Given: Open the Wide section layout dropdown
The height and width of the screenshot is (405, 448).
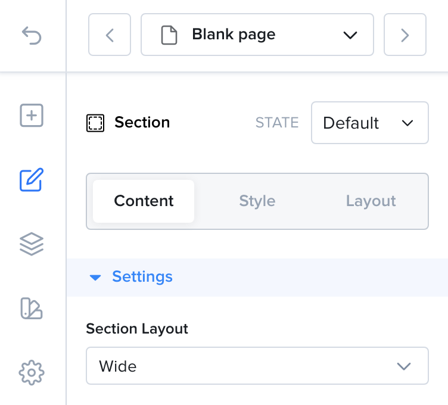Looking at the screenshot, I should pyautogui.click(x=257, y=366).
